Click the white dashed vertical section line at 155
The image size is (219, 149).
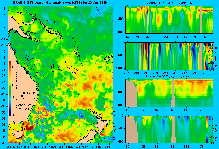[x=42, y=74]
